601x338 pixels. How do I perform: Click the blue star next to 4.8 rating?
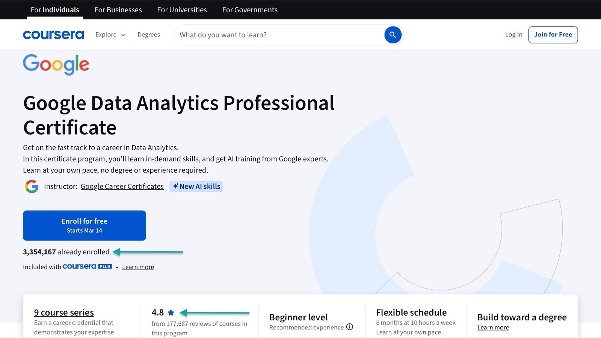[x=171, y=312]
